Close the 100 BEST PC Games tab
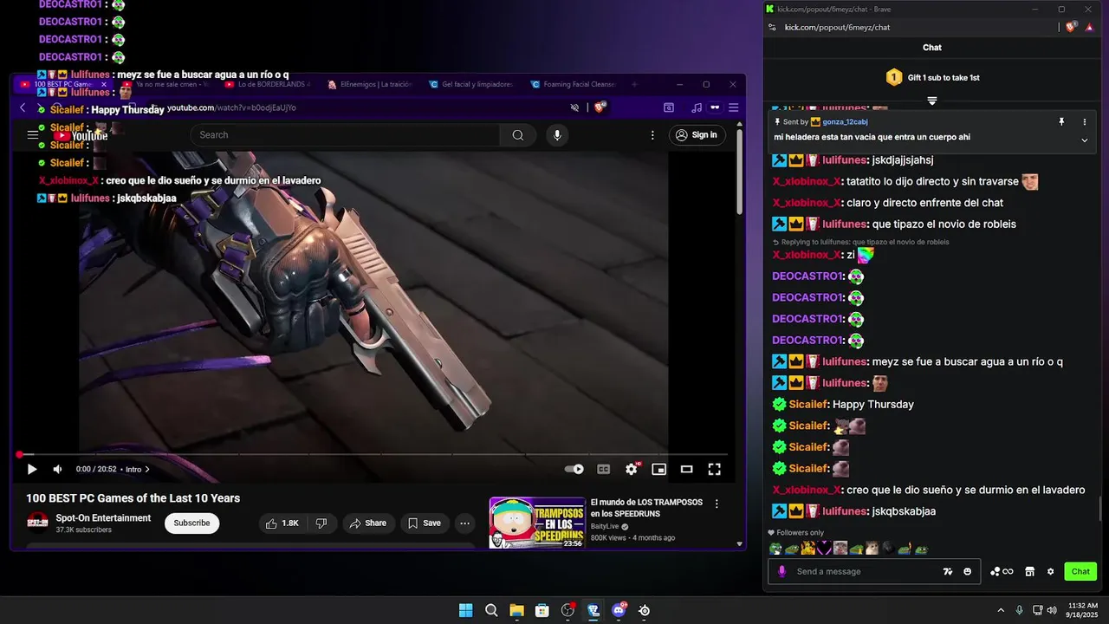The width and height of the screenshot is (1109, 624). point(103,84)
